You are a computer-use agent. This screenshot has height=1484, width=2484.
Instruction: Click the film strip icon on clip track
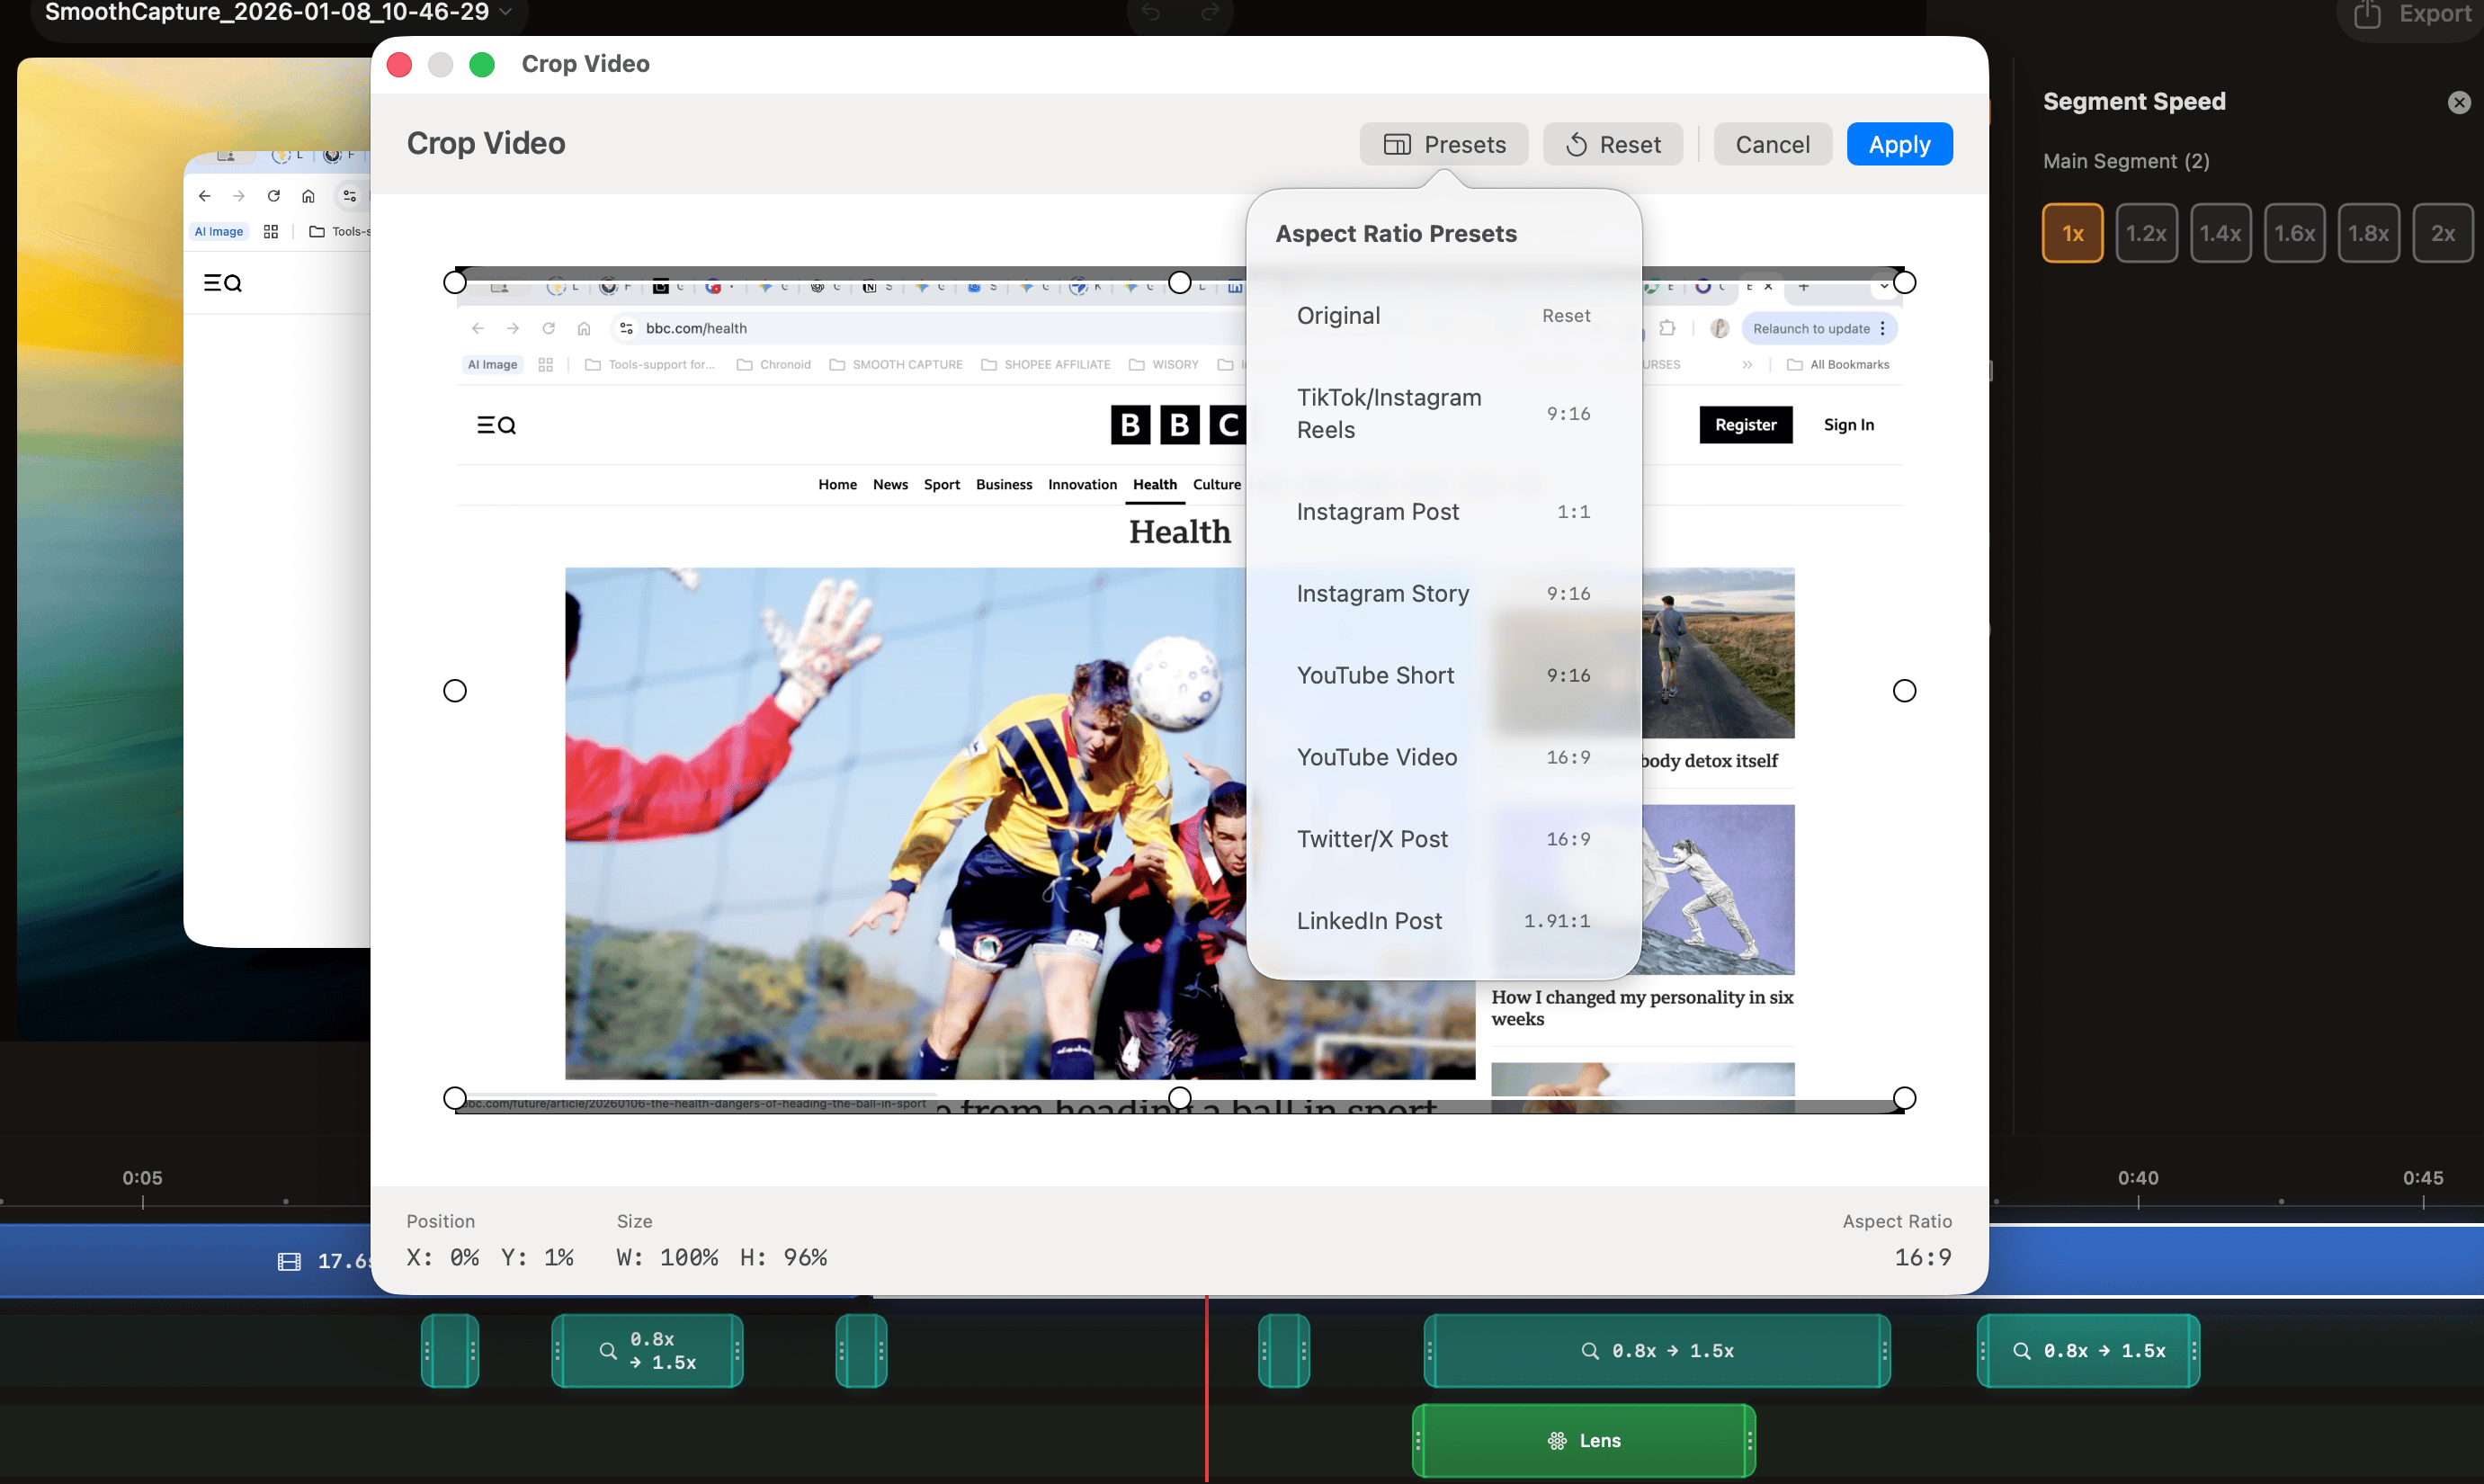click(x=289, y=1261)
